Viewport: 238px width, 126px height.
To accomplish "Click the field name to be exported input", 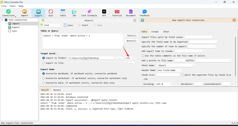I will 203,42.
